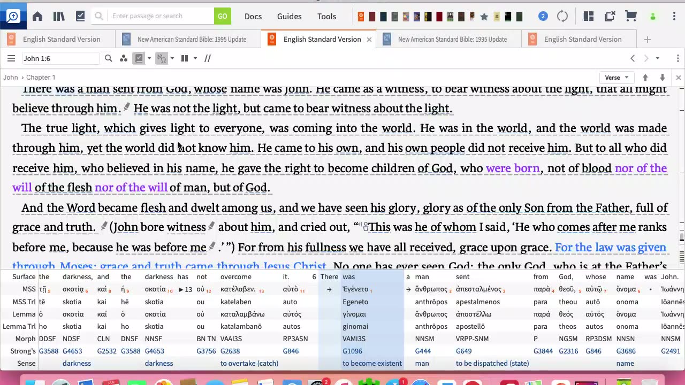Open the orange ESV shortcut icon
This screenshot has width=685, height=385.
click(x=361, y=17)
